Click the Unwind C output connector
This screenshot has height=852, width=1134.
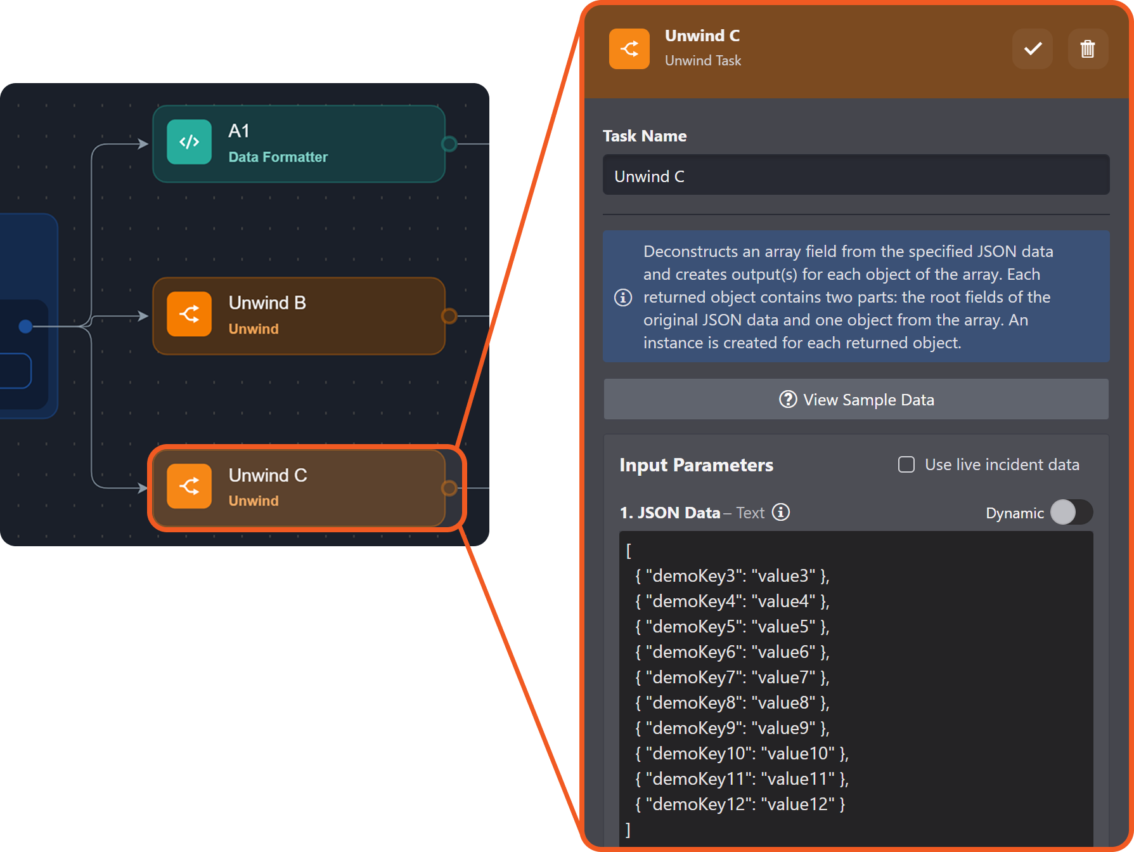[449, 488]
